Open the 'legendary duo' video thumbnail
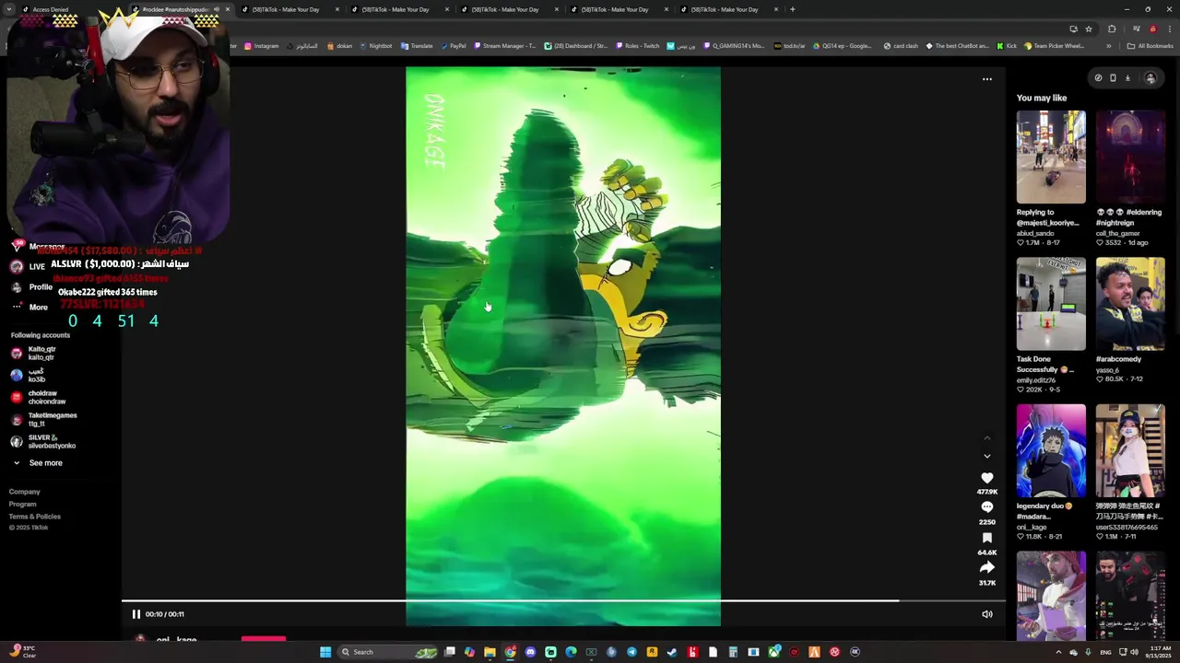The image size is (1180, 663). (x=1051, y=451)
